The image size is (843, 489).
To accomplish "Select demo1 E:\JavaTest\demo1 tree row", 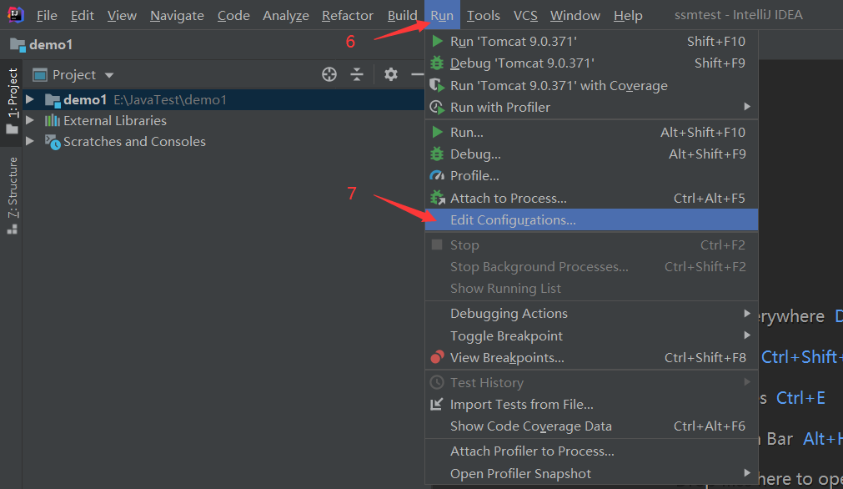I will pyautogui.click(x=223, y=99).
